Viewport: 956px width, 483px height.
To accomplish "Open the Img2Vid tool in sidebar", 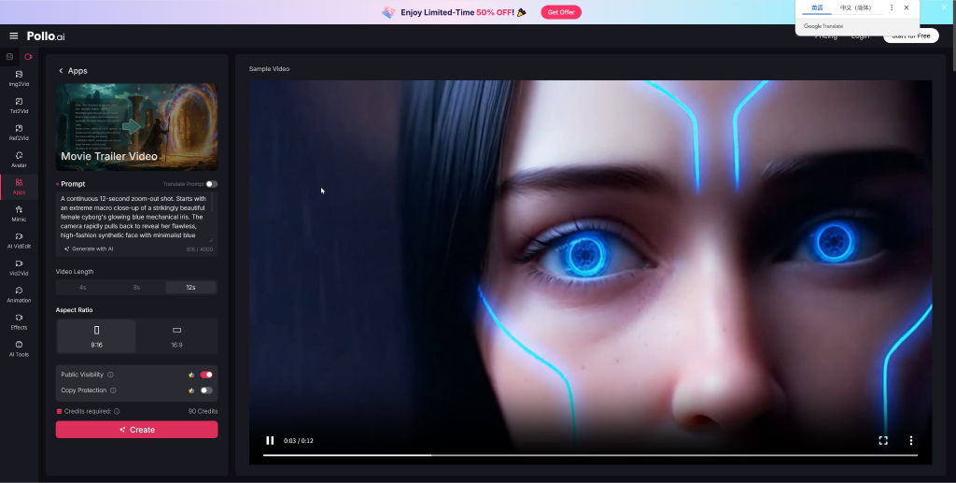I will point(19,78).
